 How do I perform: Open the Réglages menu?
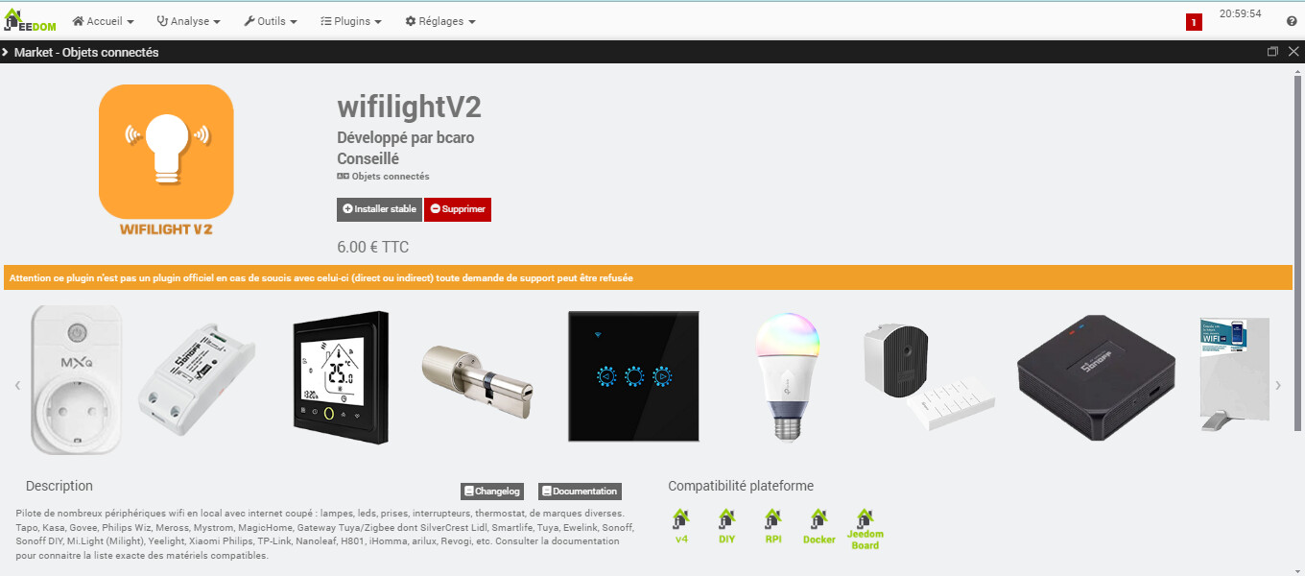(440, 21)
